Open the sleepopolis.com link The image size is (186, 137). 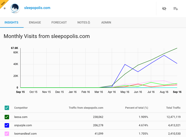point(37,8)
